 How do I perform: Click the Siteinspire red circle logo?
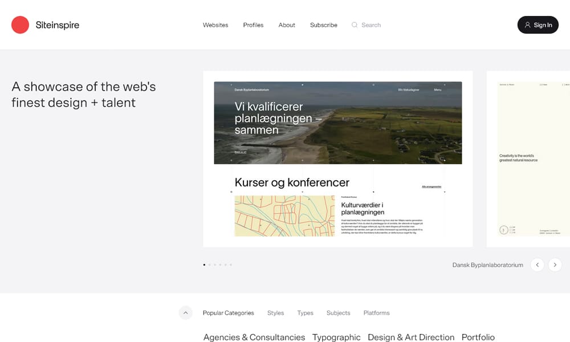tap(19, 25)
